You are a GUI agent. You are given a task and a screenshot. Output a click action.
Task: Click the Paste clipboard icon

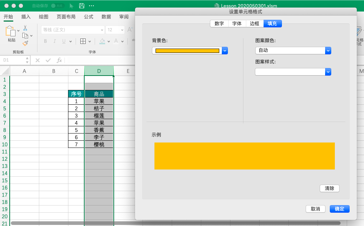(10, 31)
